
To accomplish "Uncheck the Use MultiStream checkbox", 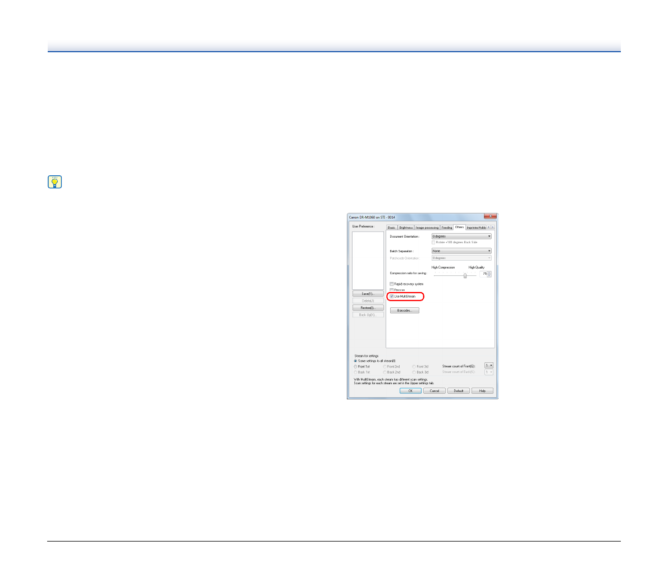I will tap(392, 296).
